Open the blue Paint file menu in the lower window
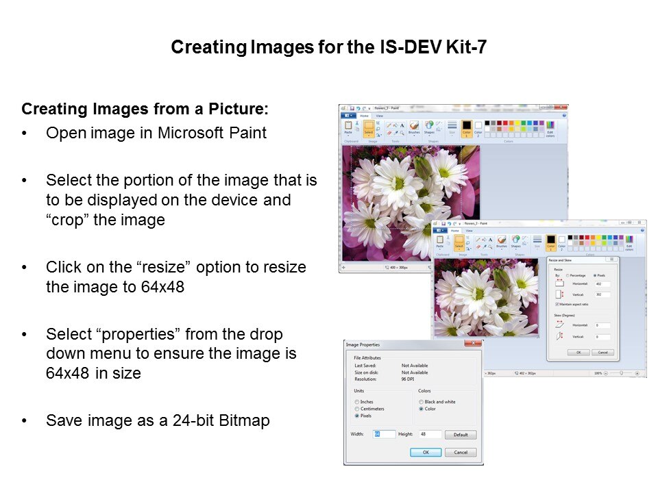Viewport: 658px width, 493px height. pos(441,231)
